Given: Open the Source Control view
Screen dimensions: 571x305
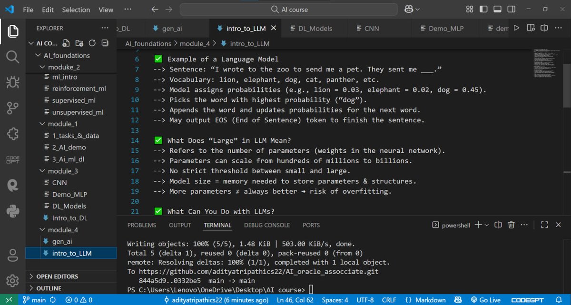Looking at the screenshot, I should point(13,108).
